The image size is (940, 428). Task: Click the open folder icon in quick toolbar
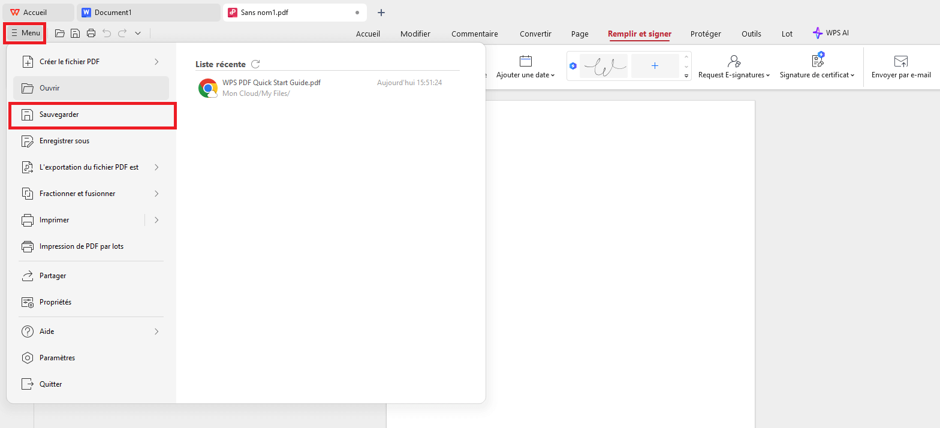[x=60, y=34]
